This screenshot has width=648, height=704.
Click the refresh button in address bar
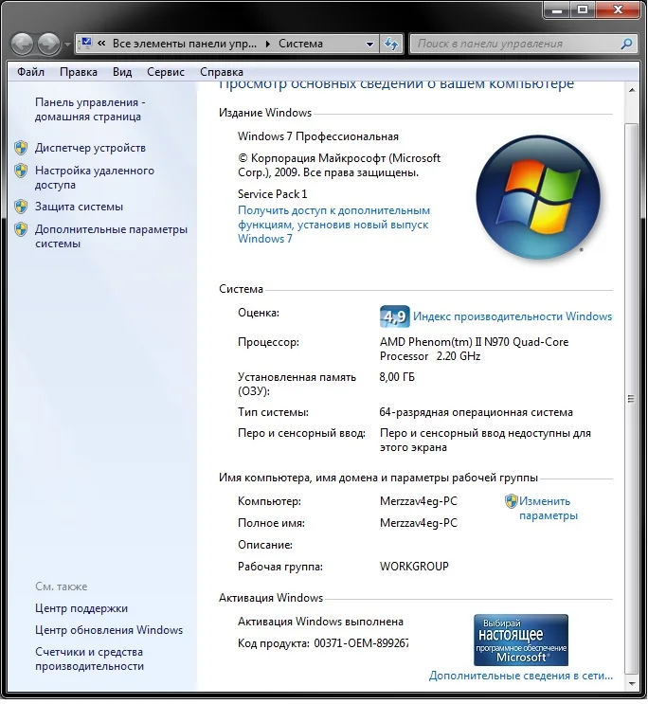391,44
